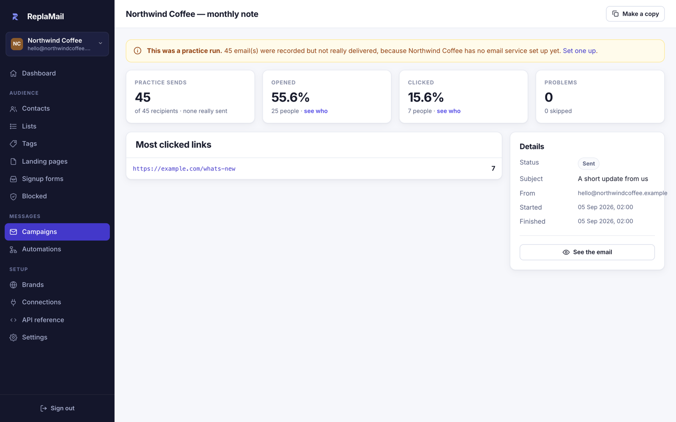This screenshot has width=676, height=422.
Task: Open the Dashboard menu item
Action: pos(57,73)
